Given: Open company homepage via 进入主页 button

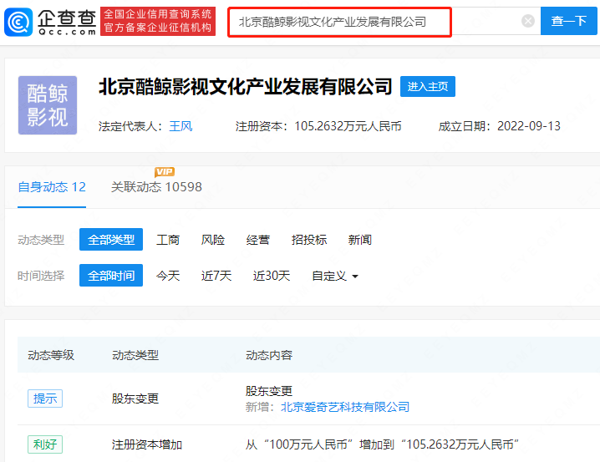Looking at the screenshot, I should 427,86.
